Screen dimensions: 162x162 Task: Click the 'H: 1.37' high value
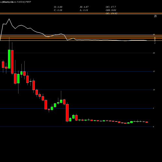point(84,7)
